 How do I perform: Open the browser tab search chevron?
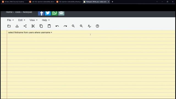[157, 2]
